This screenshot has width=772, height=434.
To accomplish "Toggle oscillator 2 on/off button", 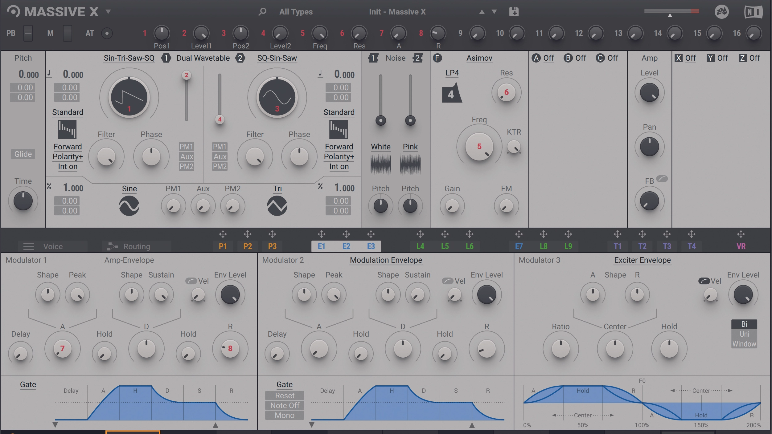I will 240,58.
